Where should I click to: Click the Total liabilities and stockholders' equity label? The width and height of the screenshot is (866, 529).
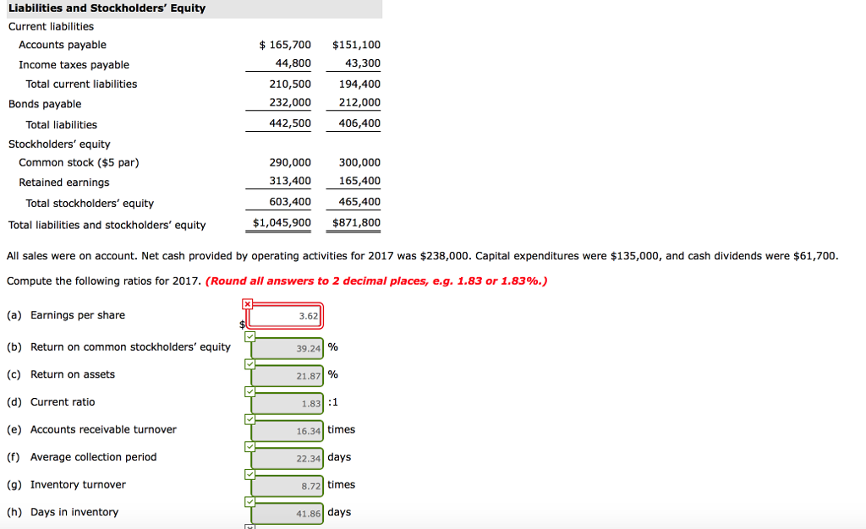(x=107, y=225)
